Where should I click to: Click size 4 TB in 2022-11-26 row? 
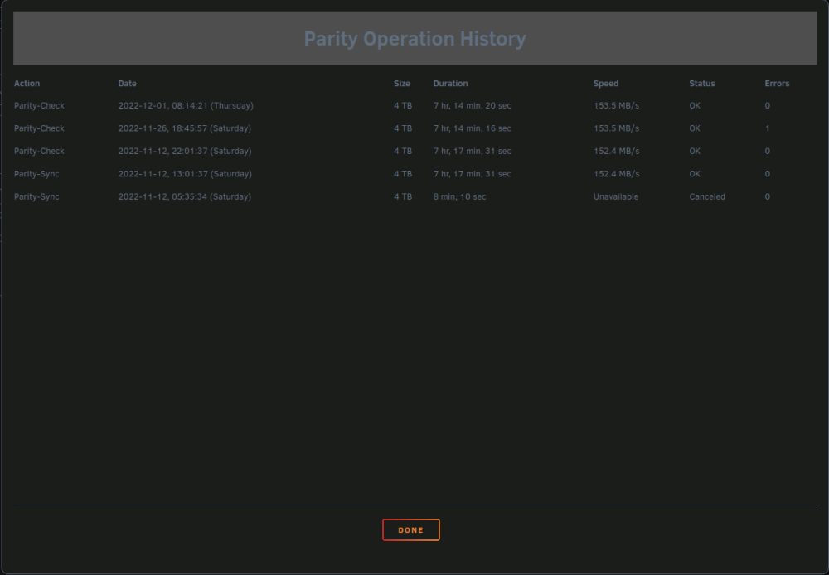coord(403,128)
